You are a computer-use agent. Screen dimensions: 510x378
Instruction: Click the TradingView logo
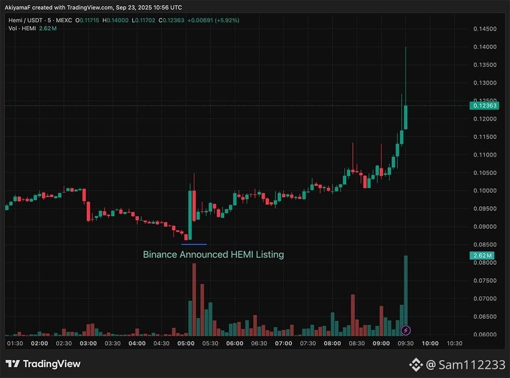(x=43, y=364)
